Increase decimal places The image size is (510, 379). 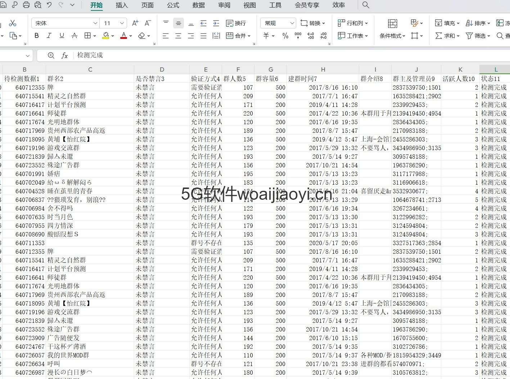[x=311, y=36]
